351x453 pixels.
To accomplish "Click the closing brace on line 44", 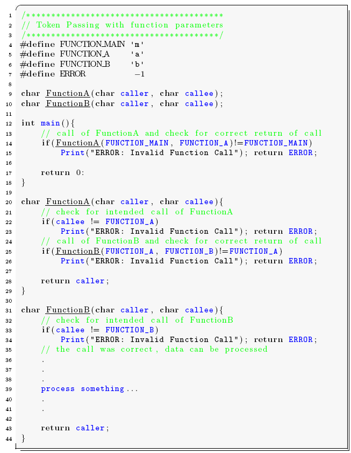I will pos(23,438).
